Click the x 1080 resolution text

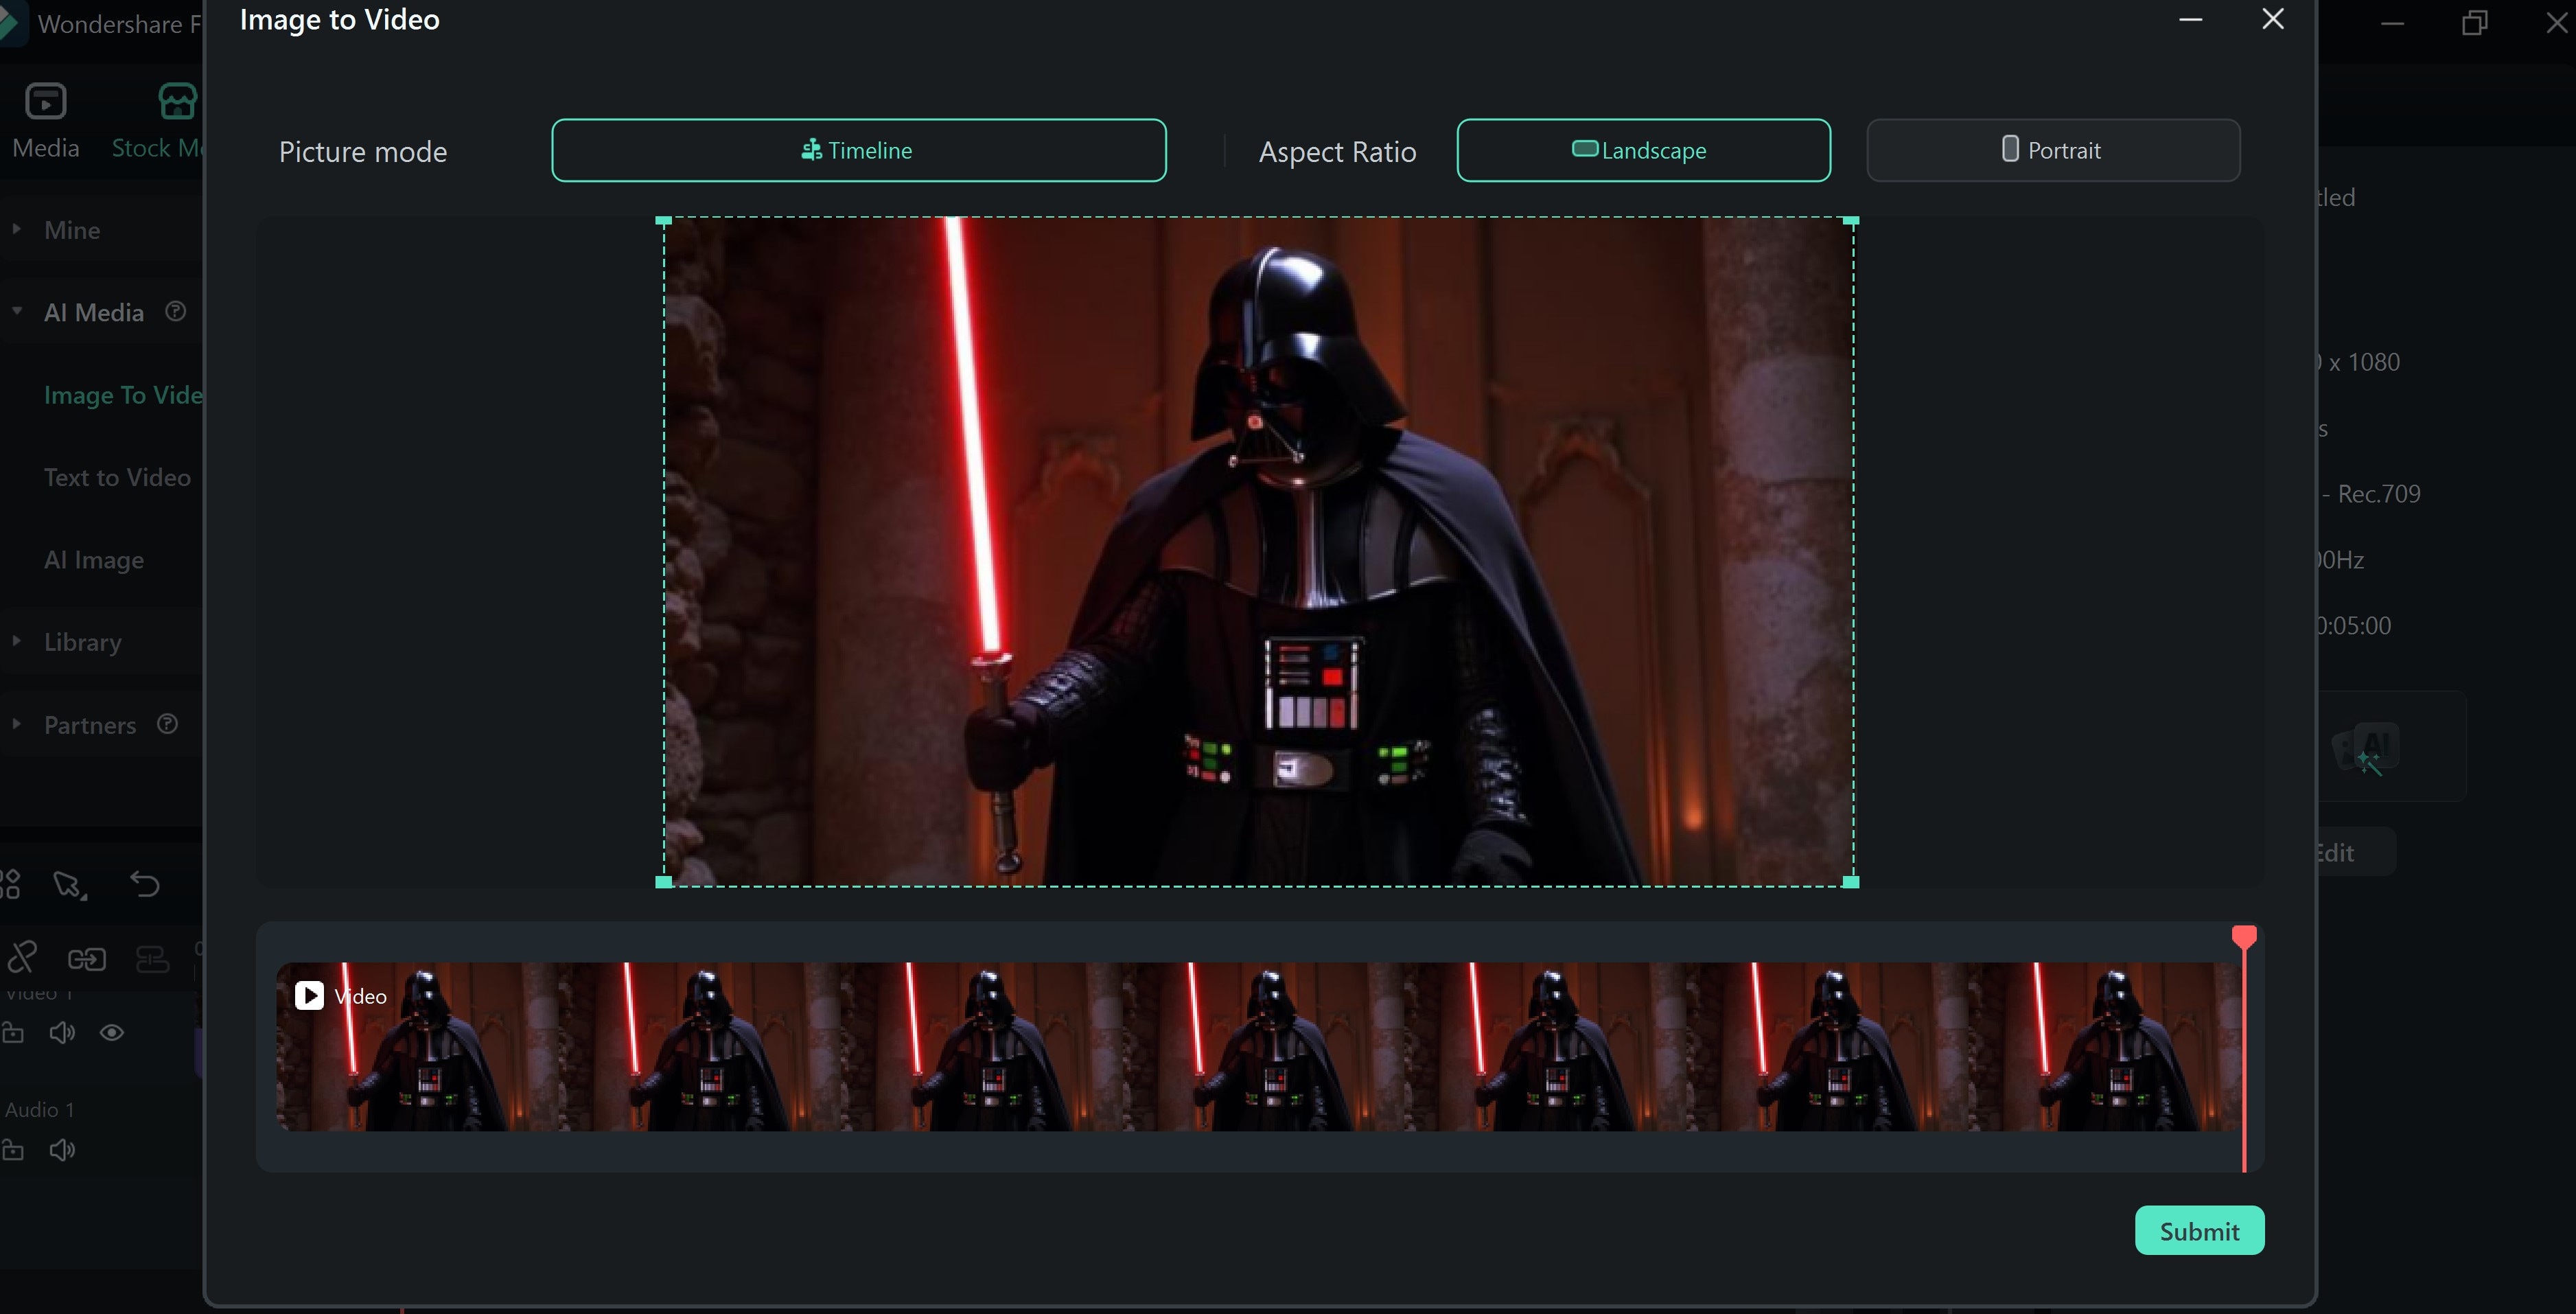(2364, 361)
